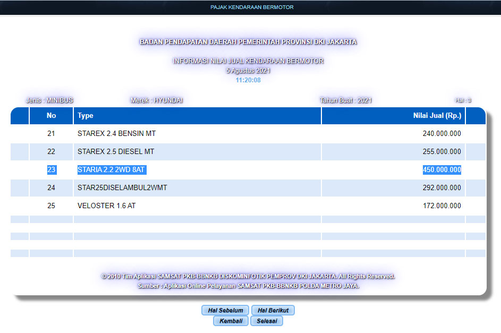Select the VELOSTER 1.6 AT type

(106, 206)
